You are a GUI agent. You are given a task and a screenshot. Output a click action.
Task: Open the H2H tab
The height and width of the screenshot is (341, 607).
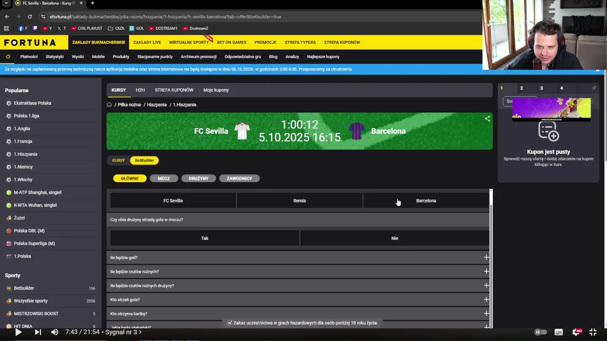point(140,90)
